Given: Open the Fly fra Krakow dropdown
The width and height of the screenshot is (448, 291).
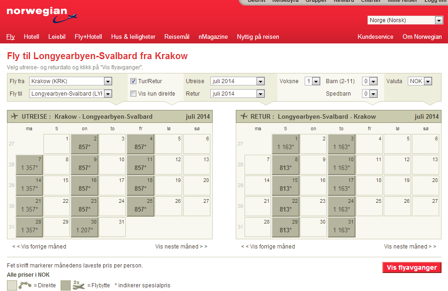Looking at the screenshot, I should (x=71, y=81).
